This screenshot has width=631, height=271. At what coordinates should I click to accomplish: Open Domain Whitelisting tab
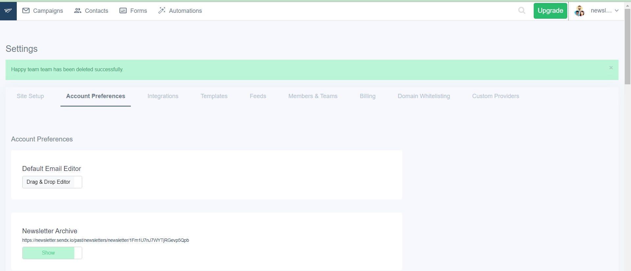click(x=424, y=96)
